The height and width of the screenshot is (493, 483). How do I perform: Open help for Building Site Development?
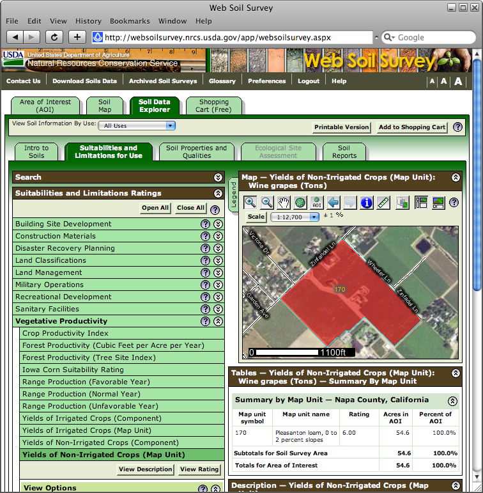pyautogui.click(x=205, y=224)
